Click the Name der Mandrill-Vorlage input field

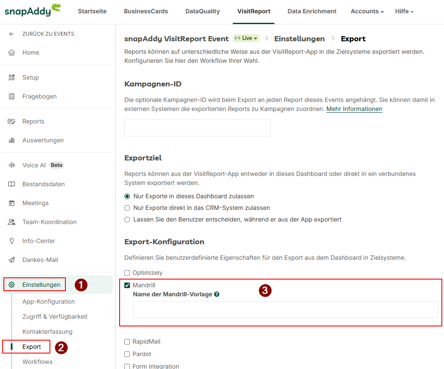[x=285, y=310]
